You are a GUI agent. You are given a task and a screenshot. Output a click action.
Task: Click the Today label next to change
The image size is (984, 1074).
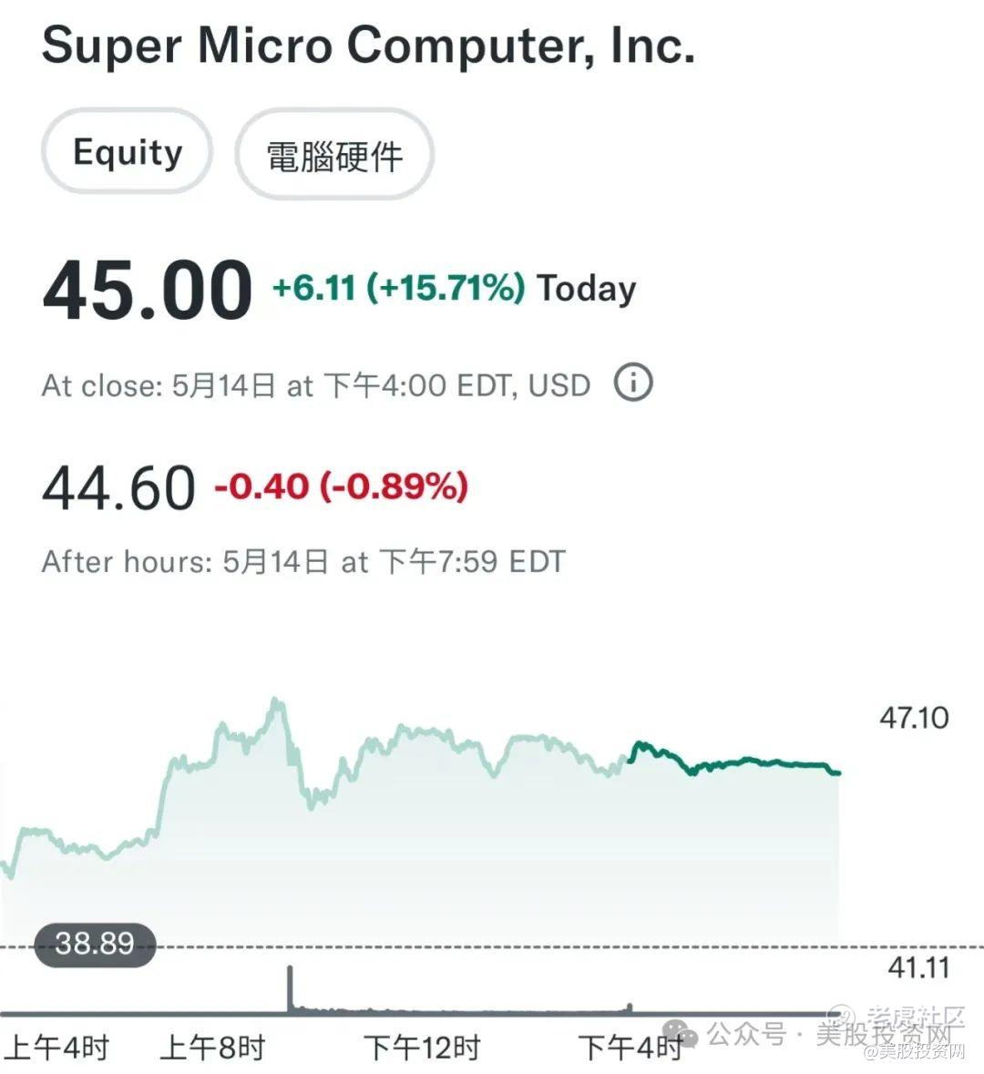coord(587,289)
